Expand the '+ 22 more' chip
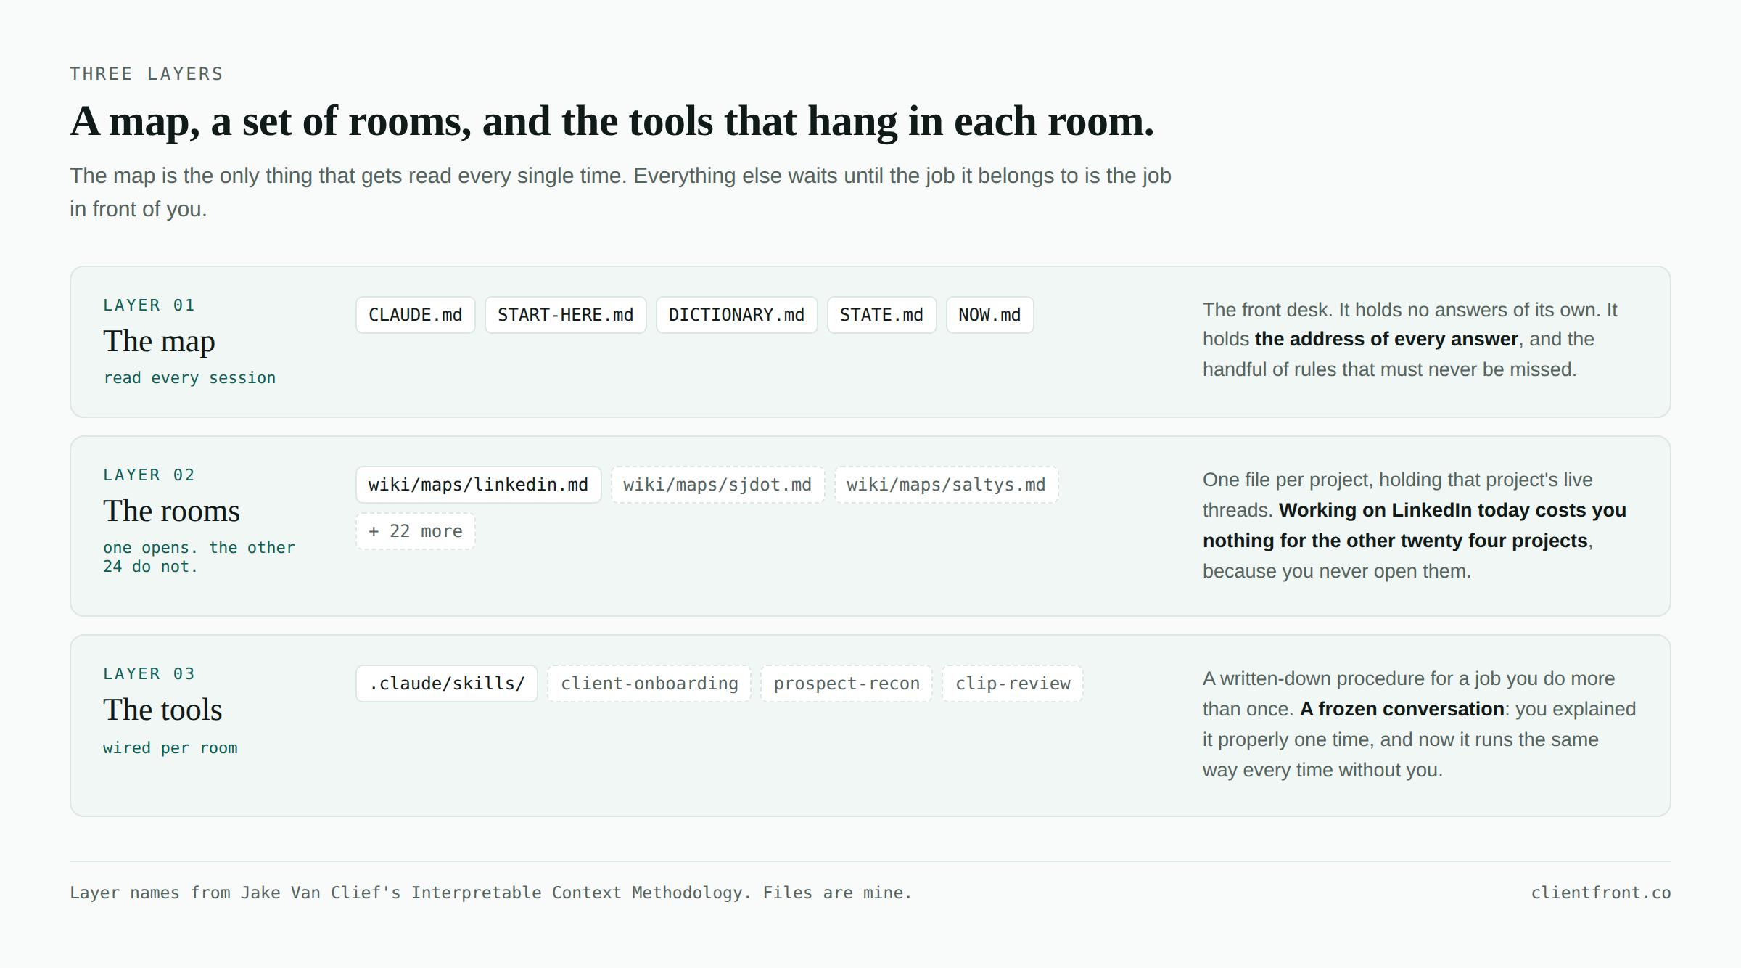 click(415, 531)
